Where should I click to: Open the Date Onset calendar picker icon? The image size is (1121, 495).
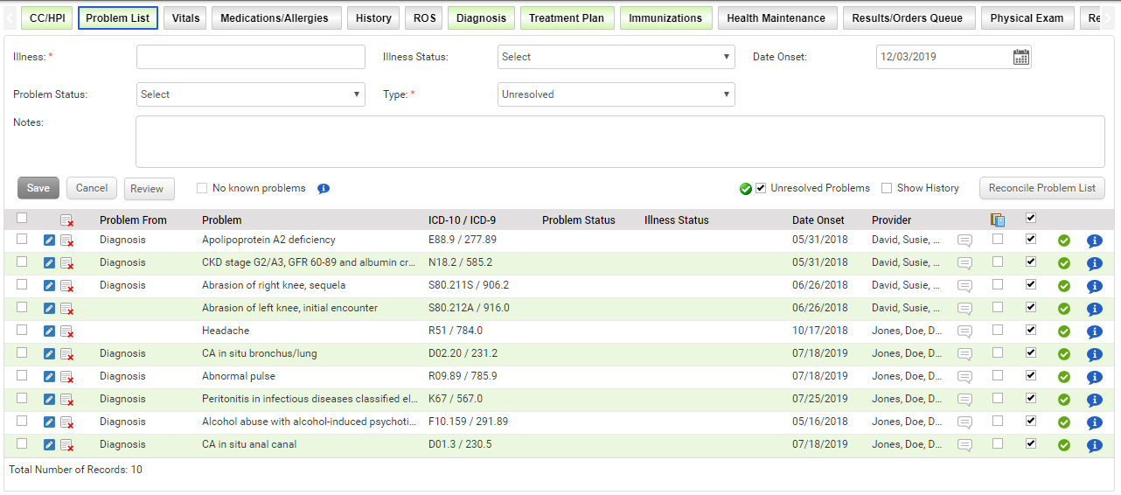click(1020, 57)
